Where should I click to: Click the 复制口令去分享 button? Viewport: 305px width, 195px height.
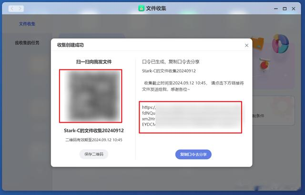click(193, 155)
